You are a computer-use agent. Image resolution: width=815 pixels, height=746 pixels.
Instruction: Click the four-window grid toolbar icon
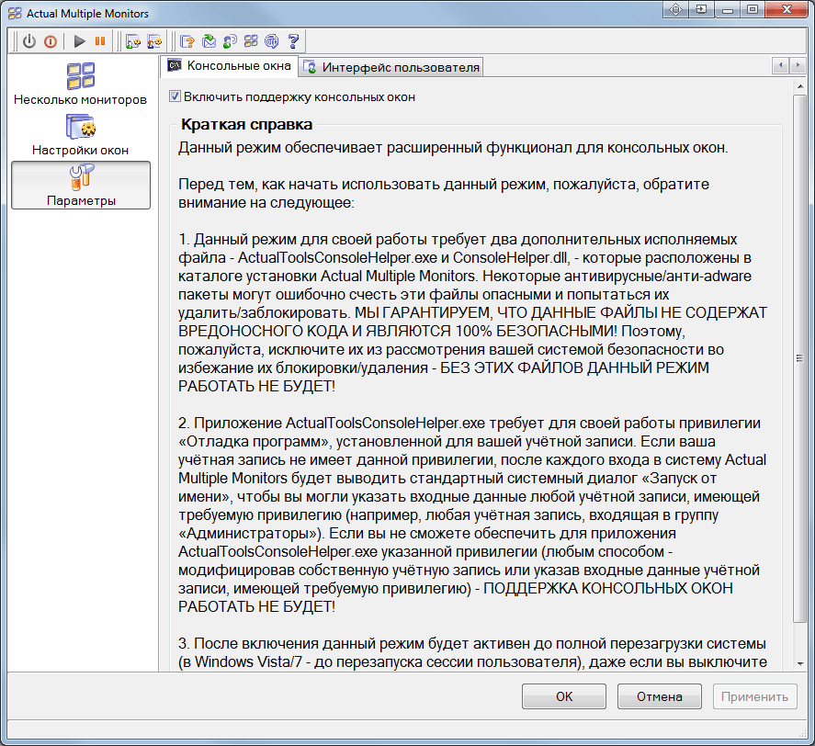(251, 41)
